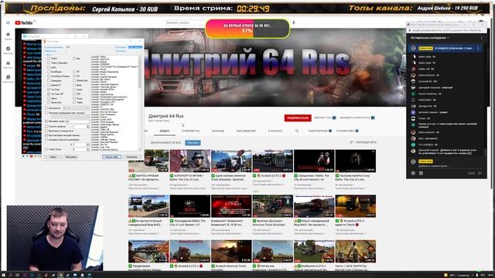The height and width of the screenshot is (278, 495).
Task: Open Explore in YouTube's left sidebar
Action: pos(9,50)
